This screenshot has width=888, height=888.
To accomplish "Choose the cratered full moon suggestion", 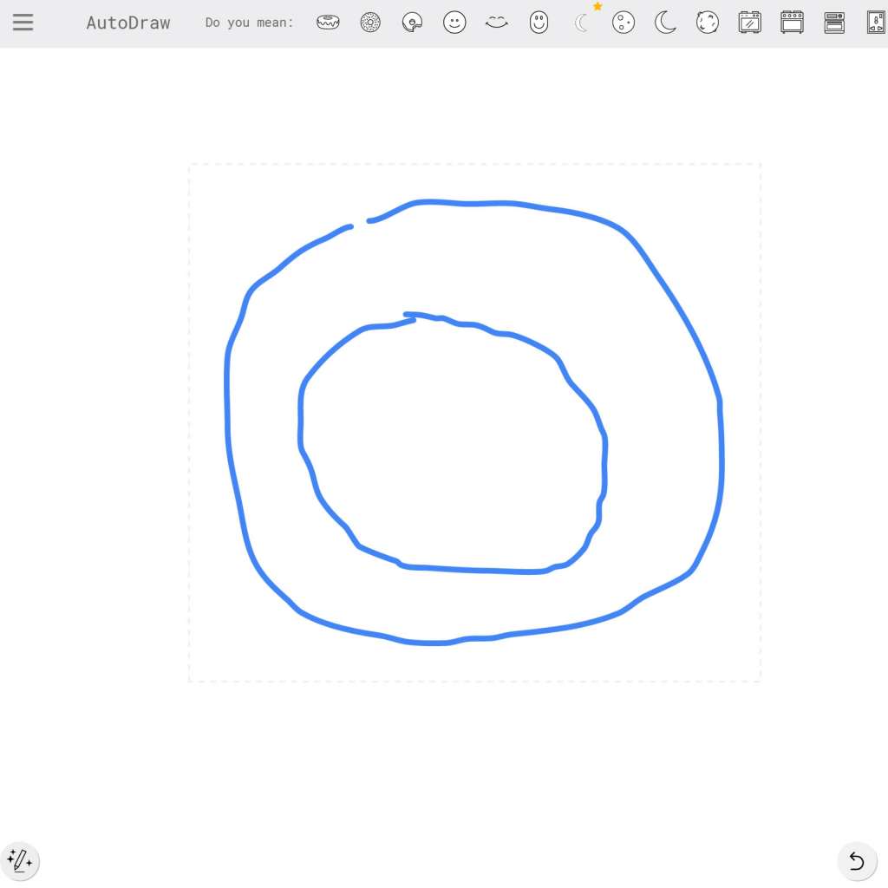I will point(624,23).
